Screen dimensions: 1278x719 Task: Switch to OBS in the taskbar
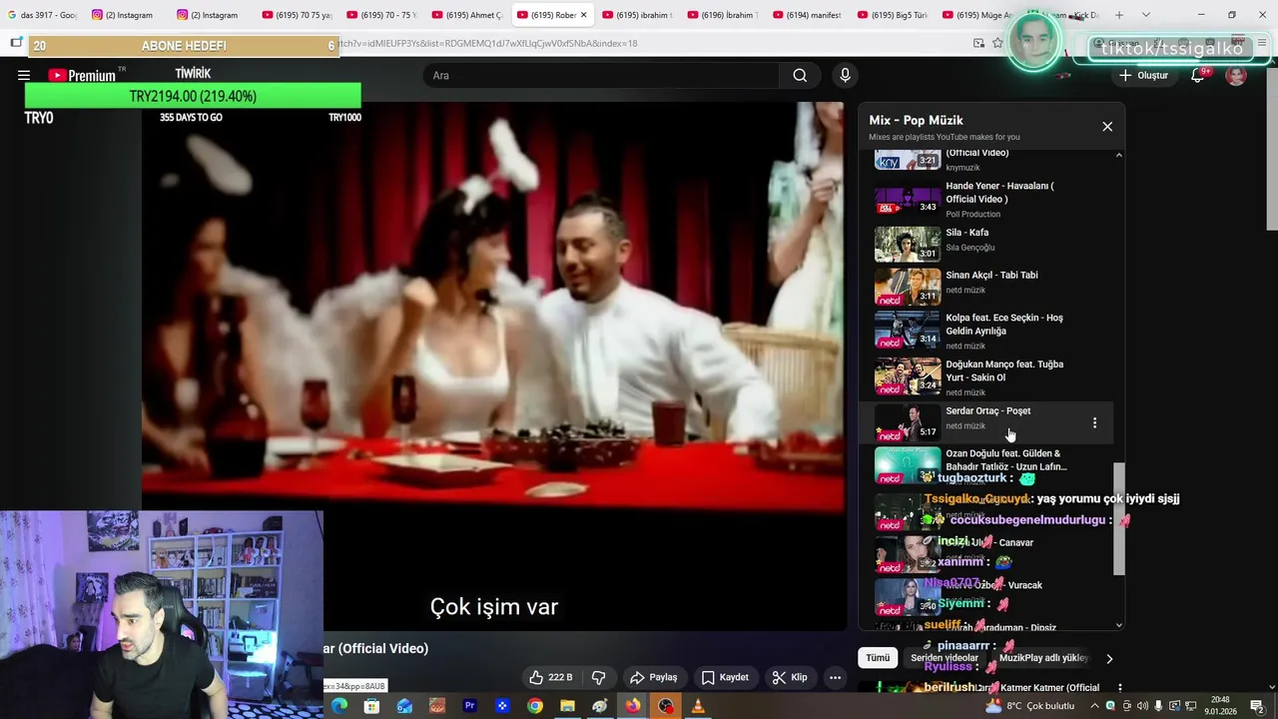tap(665, 706)
